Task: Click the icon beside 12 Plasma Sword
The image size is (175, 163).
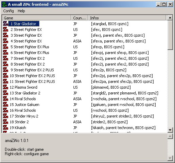Action: pos(5,87)
